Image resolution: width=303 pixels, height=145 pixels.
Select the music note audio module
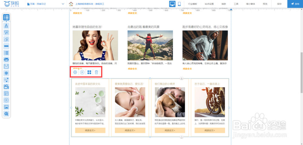pos(6,80)
